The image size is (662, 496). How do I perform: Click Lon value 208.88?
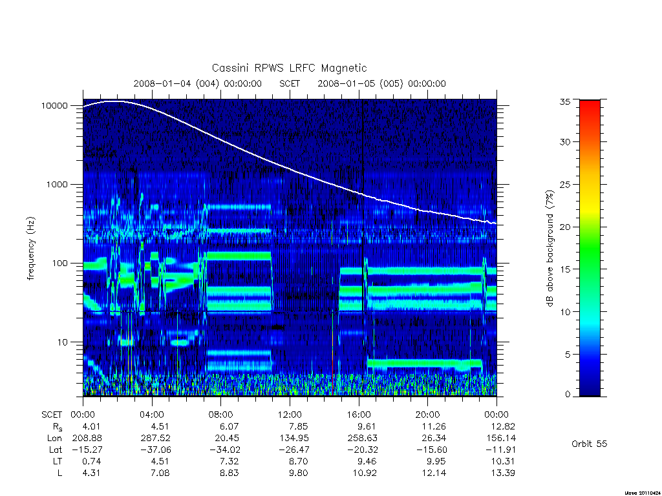pos(87,439)
